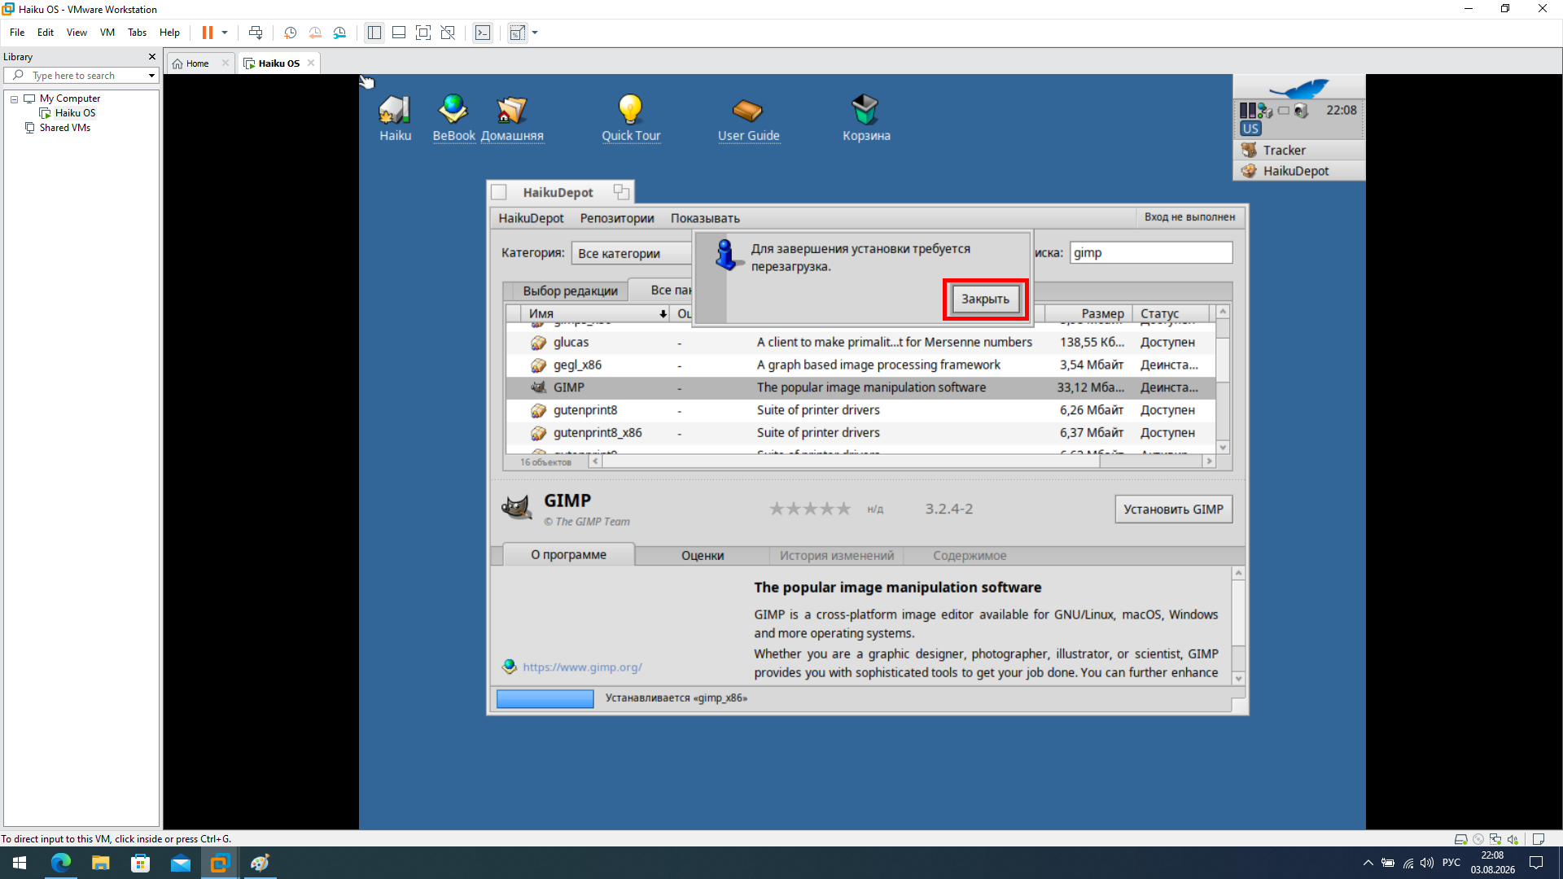This screenshot has width=1563, height=879.
Task: Click the library search field
Action: coord(80,76)
